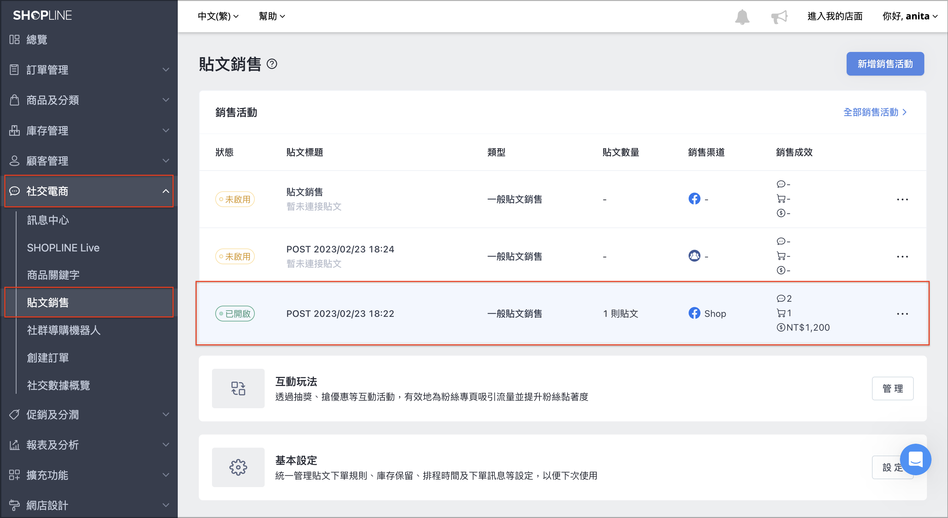Open help tooltip beside 貼文銷售 title
This screenshot has width=948, height=518.
(272, 64)
